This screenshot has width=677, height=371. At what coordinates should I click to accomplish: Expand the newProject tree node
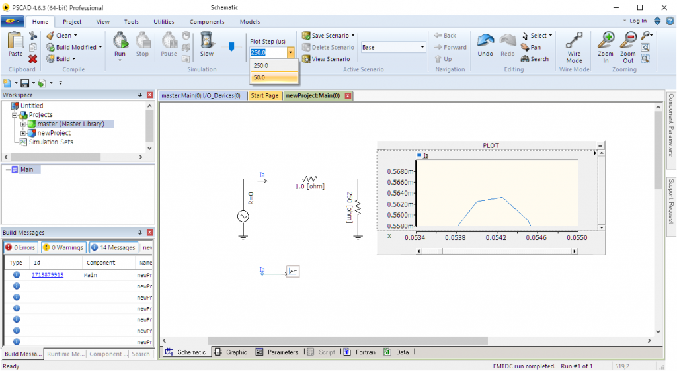click(23, 133)
